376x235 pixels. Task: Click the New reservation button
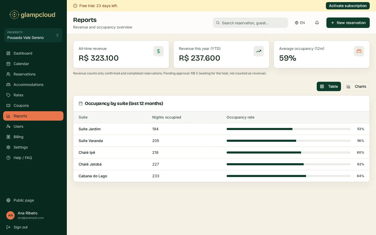coord(348,23)
